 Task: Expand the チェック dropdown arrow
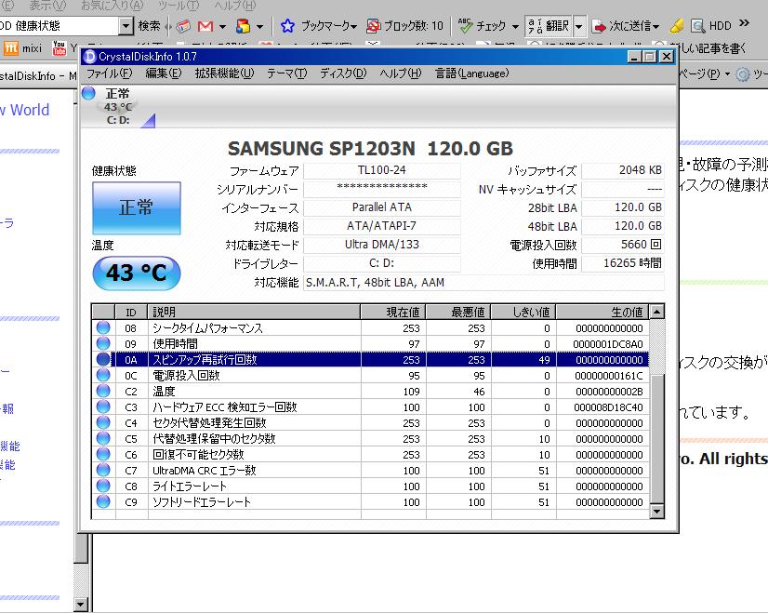pos(515,26)
